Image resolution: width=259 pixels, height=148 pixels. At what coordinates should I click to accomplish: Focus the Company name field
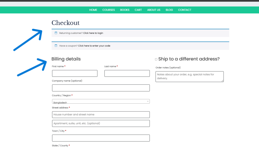click(101, 88)
